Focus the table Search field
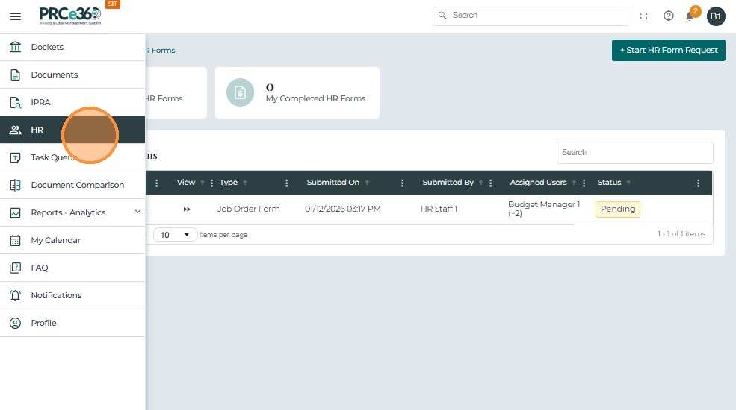The height and width of the screenshot is (410, 736). pos(634,153)
